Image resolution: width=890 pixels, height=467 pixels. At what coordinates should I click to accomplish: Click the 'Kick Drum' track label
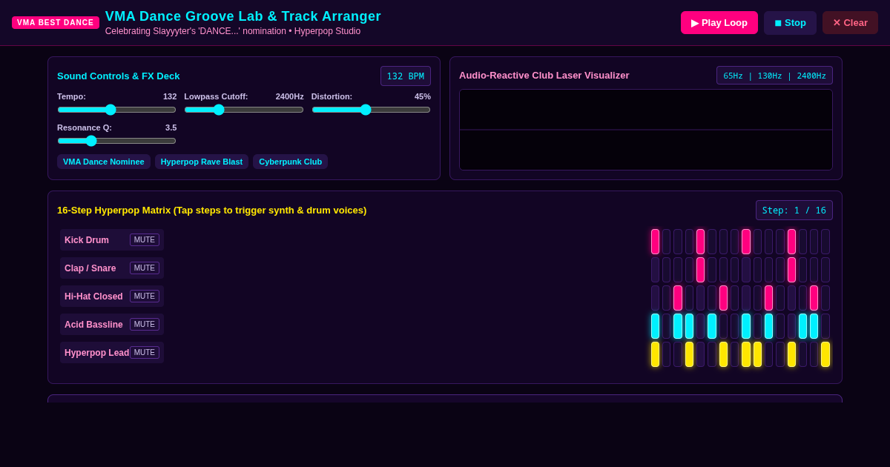click(87, 240)
